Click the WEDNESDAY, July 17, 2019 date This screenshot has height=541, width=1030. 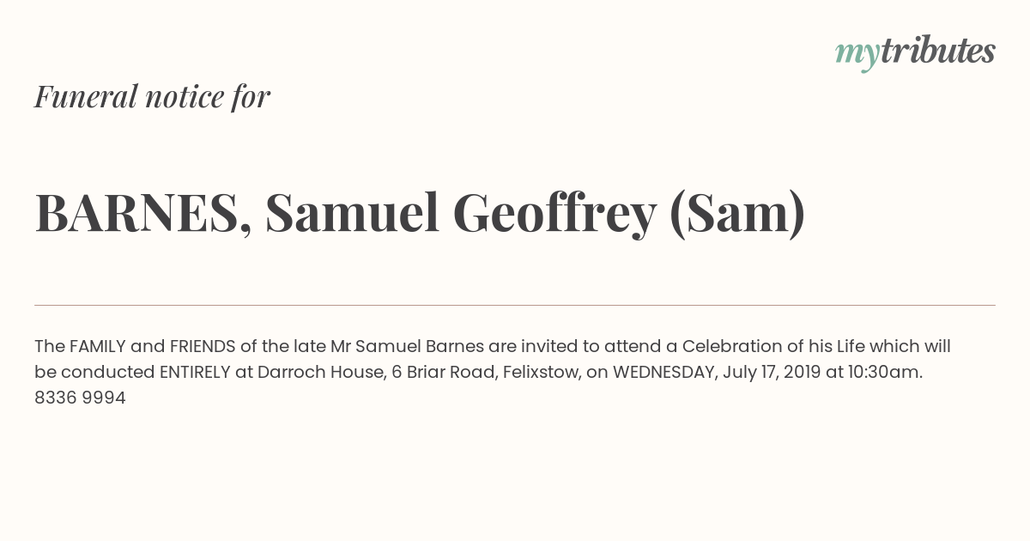click(716, 374)
